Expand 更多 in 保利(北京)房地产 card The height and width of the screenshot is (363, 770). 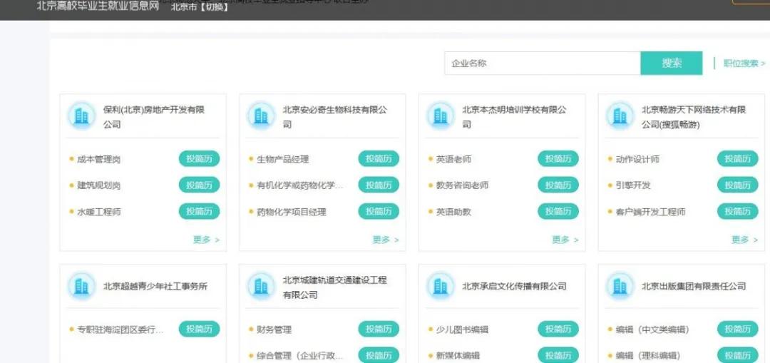coord(206,240)
